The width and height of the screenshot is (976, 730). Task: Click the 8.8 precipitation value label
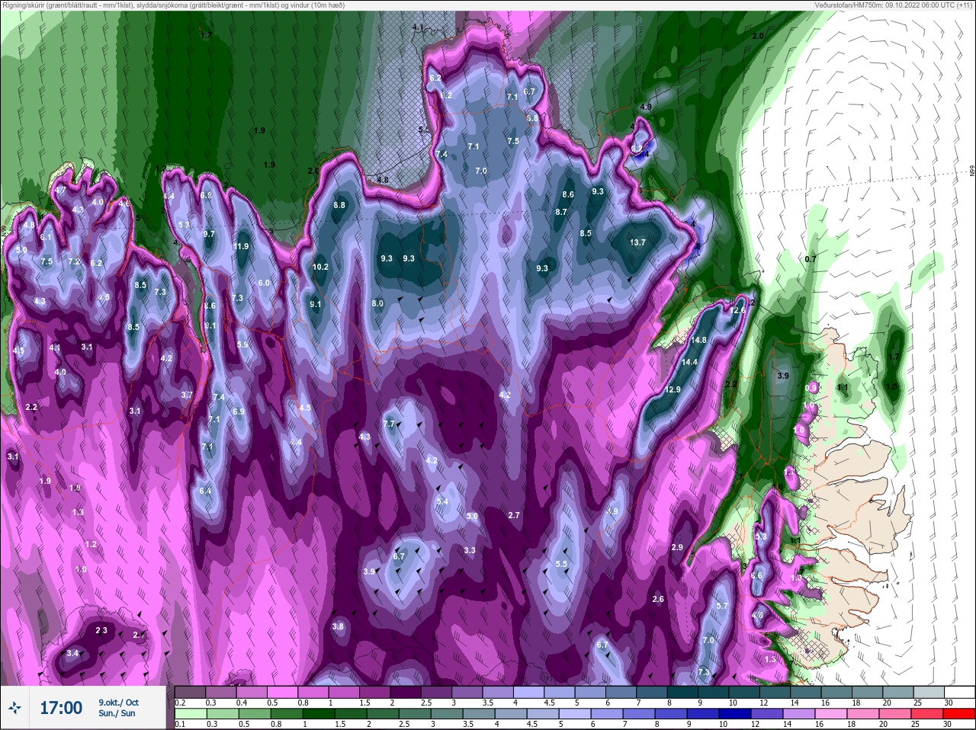pos(339,205)
